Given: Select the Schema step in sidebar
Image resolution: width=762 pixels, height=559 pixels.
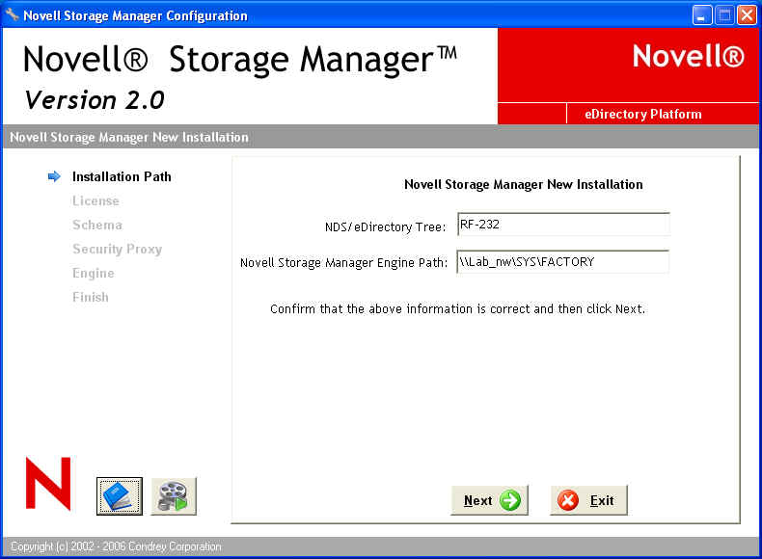Looking at the screenshot, I should pyautogui.click(x=97, y=225).
